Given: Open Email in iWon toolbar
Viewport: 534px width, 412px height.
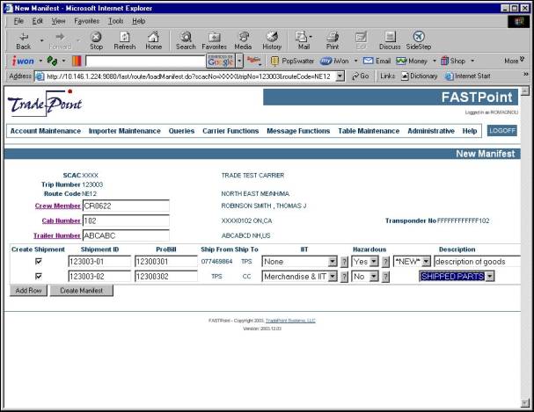Looking at the screenshot, I should pyautogui.click(x=377, y=61).
